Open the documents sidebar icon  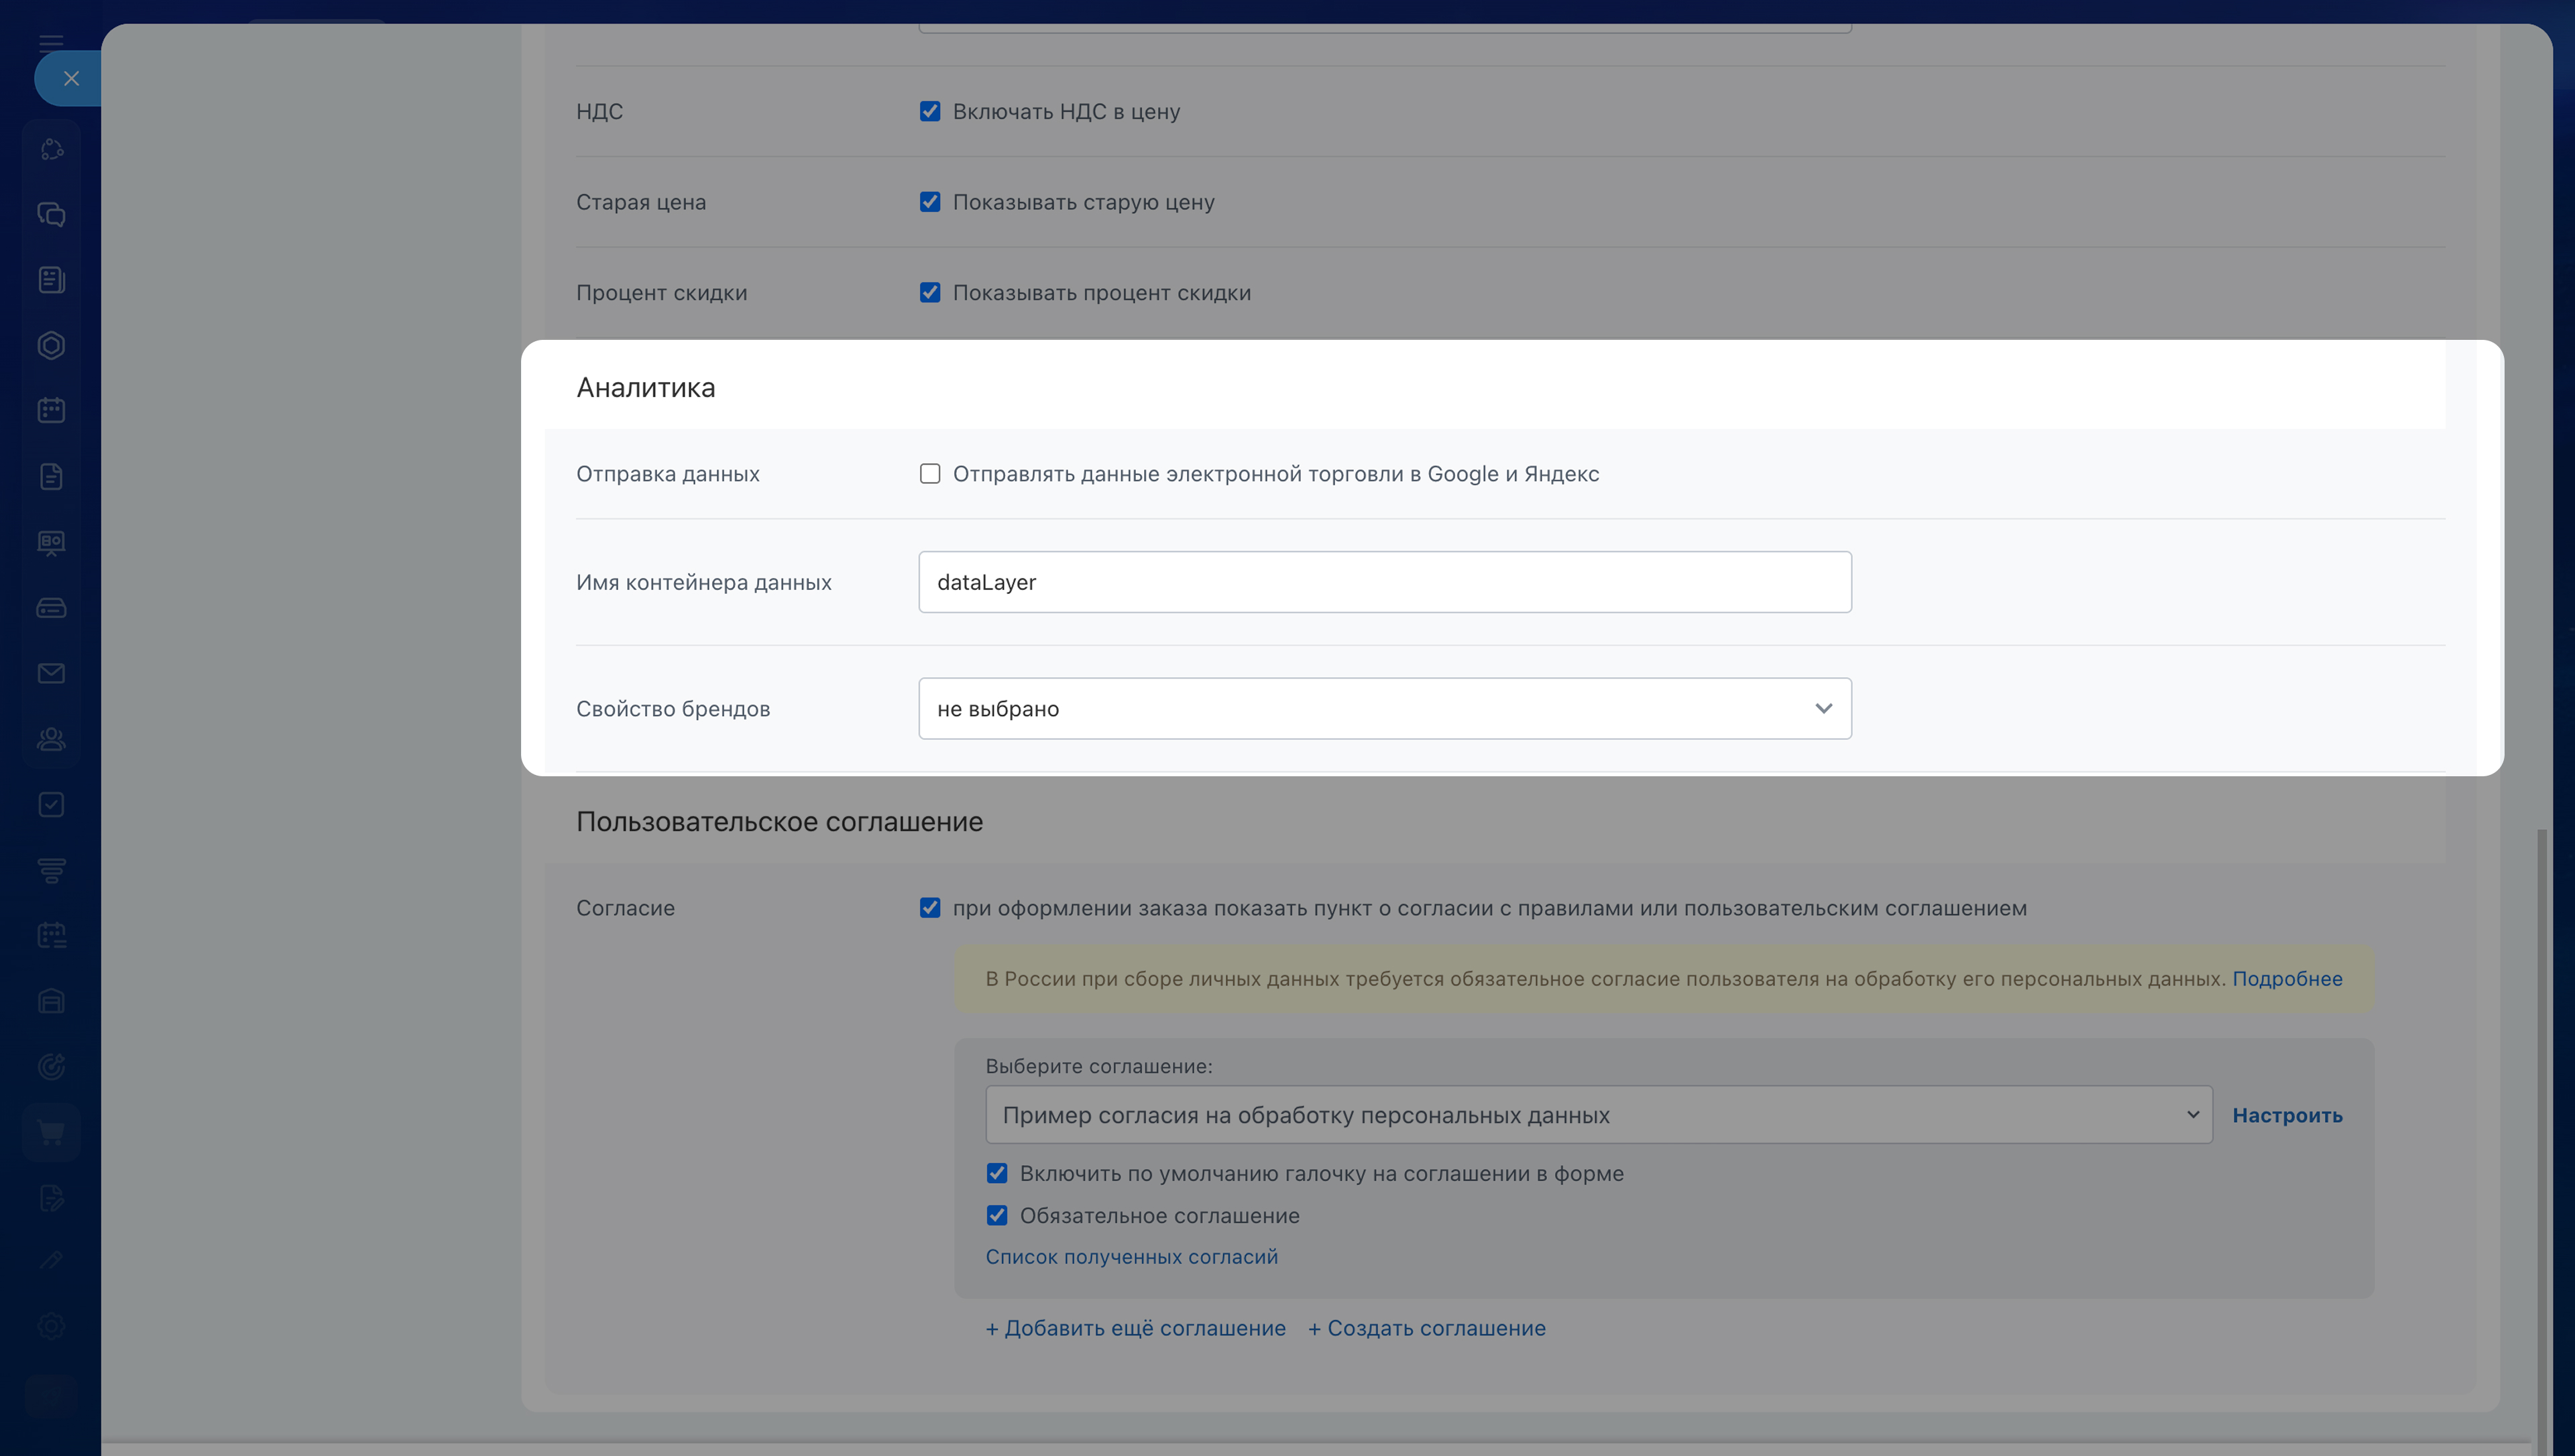(51, 476)
